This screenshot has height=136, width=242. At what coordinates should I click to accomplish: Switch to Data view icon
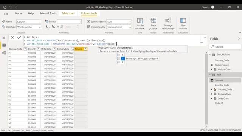(x=4, y=45)
